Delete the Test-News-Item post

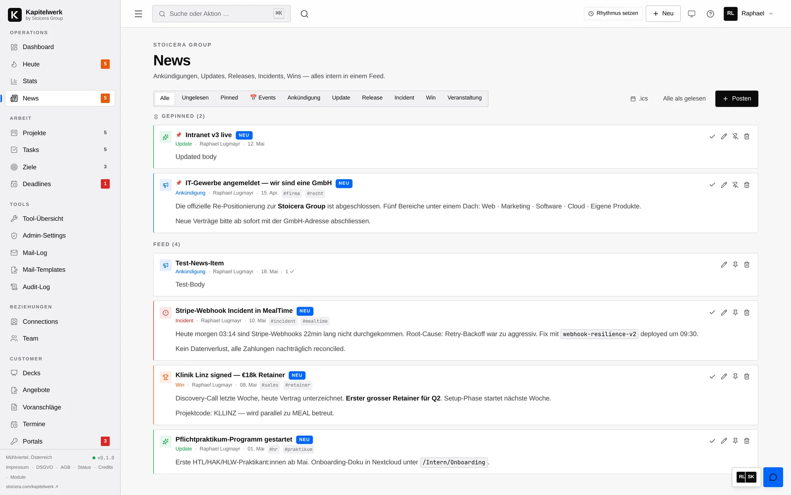coord(747,265)
